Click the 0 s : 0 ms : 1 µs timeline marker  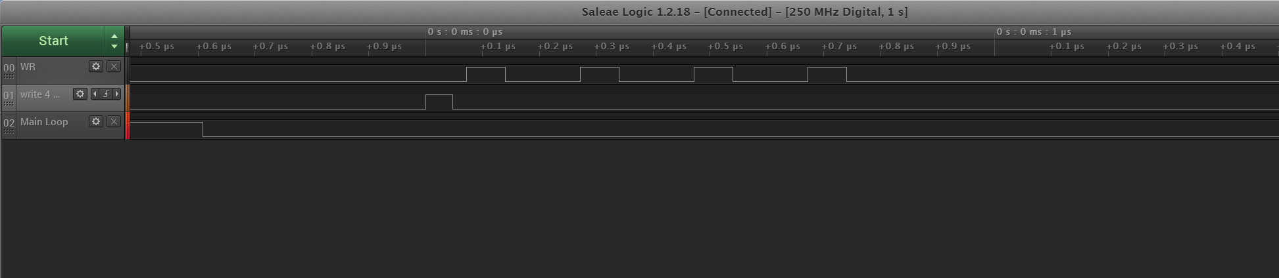(1033, 31)
